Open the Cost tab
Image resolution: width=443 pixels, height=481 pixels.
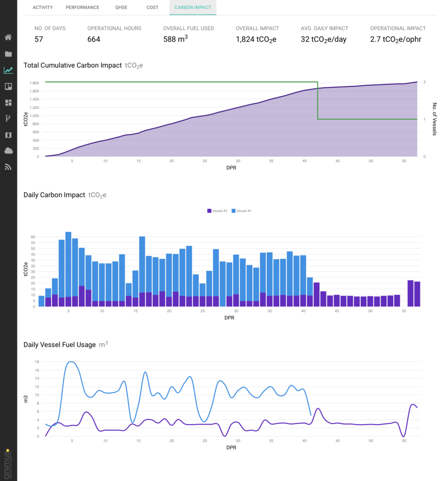tap(152, 8)
